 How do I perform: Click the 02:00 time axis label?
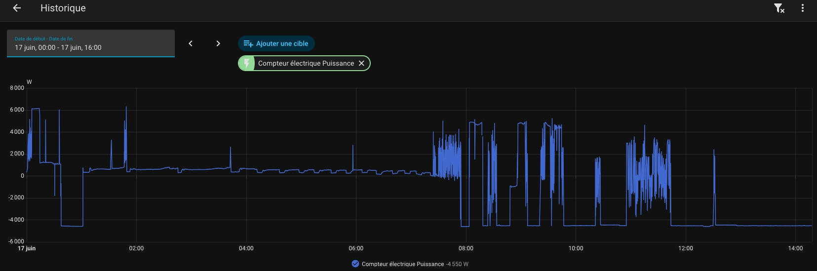tap(136, 248)
